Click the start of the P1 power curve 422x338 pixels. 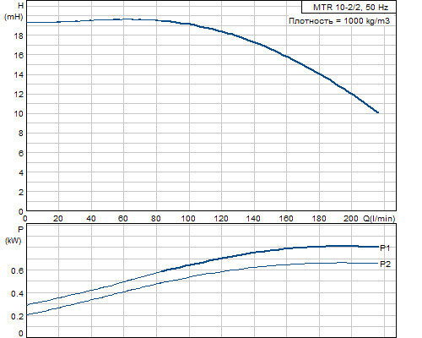click(x=27, y=306)
